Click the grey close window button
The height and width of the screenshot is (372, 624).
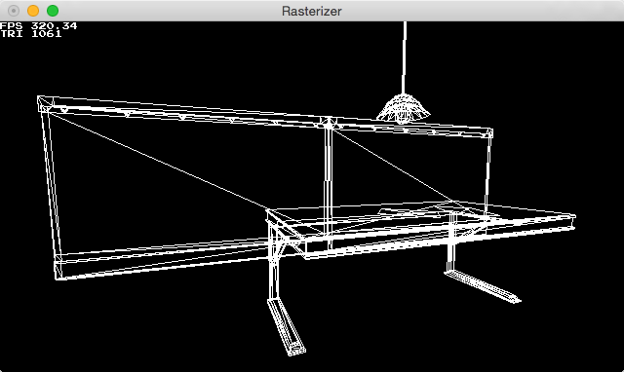point(14,11)
